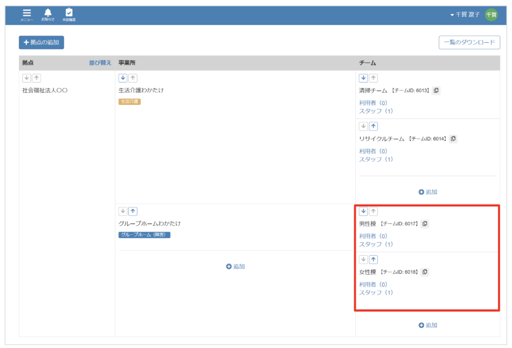The image size is (512, 348).
Task: Move 男性棟 down with arrow
Action: click(363, 211)
